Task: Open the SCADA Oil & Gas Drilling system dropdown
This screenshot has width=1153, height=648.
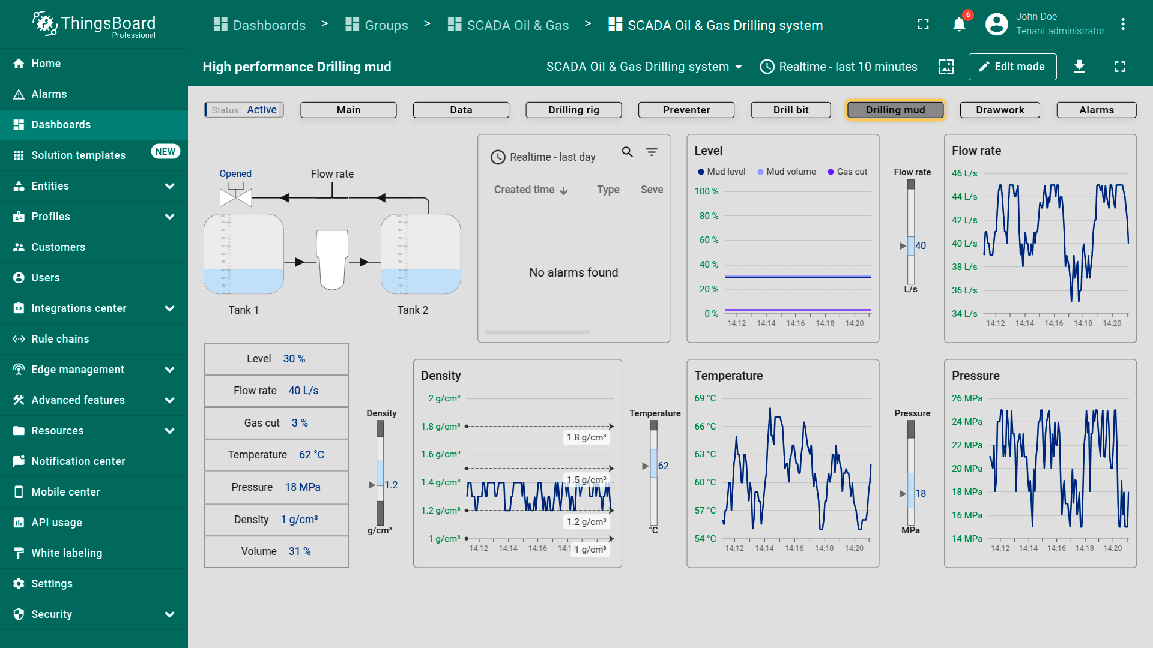Action: pyautogui.click(x=644, y=67)
